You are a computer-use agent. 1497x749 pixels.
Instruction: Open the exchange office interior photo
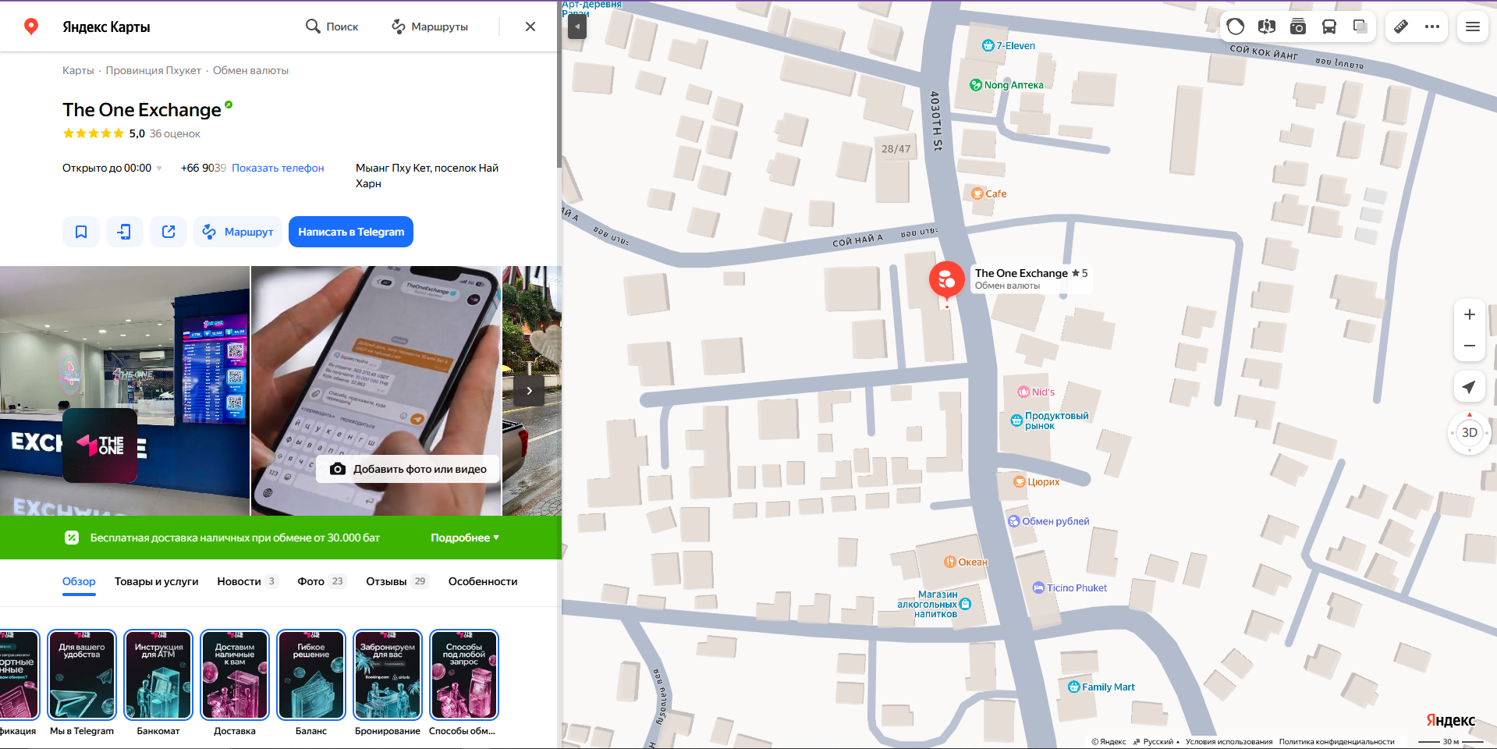pos(125,390)
